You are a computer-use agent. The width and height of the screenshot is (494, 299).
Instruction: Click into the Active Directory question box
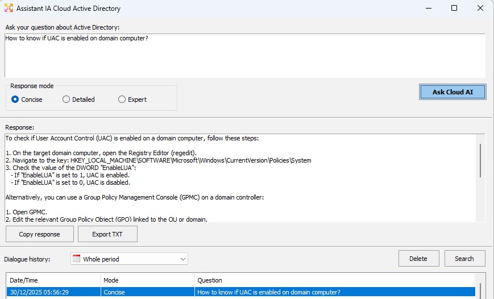[x=244, y=56]
